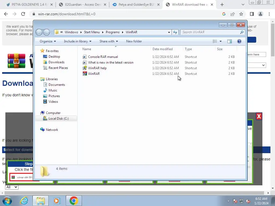
Task: Open Network in navigation pane
Action: coord(52,130)
